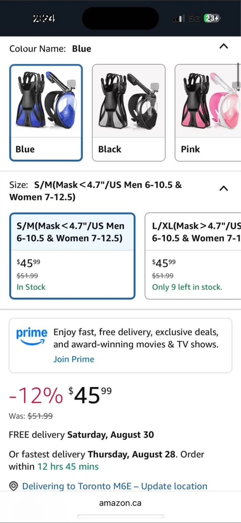The width and height of the screenshot is (241, 523).
Task: Tap the battery indicator in status bar
Action: [212, 19]
